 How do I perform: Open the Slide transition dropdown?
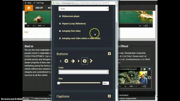point(84,9)
